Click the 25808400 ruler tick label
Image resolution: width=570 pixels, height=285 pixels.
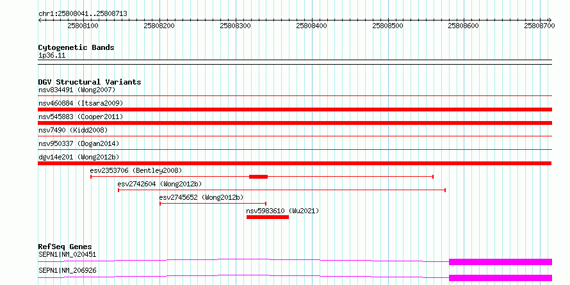(312, 26)
